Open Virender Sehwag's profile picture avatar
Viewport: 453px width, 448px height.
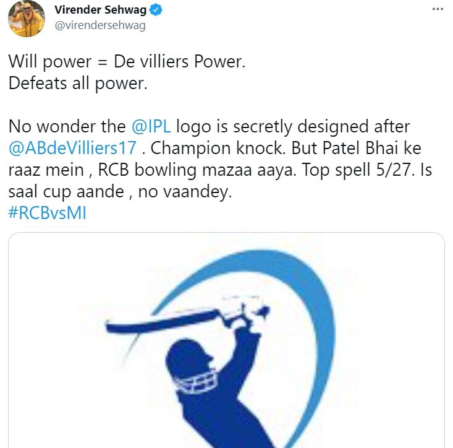click(x=27, y=19)
